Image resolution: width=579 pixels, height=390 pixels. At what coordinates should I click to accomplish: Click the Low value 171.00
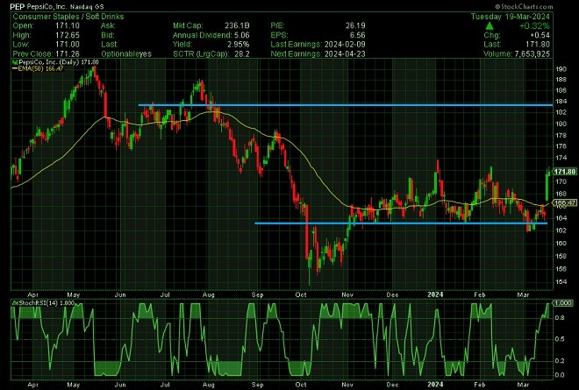68,45
